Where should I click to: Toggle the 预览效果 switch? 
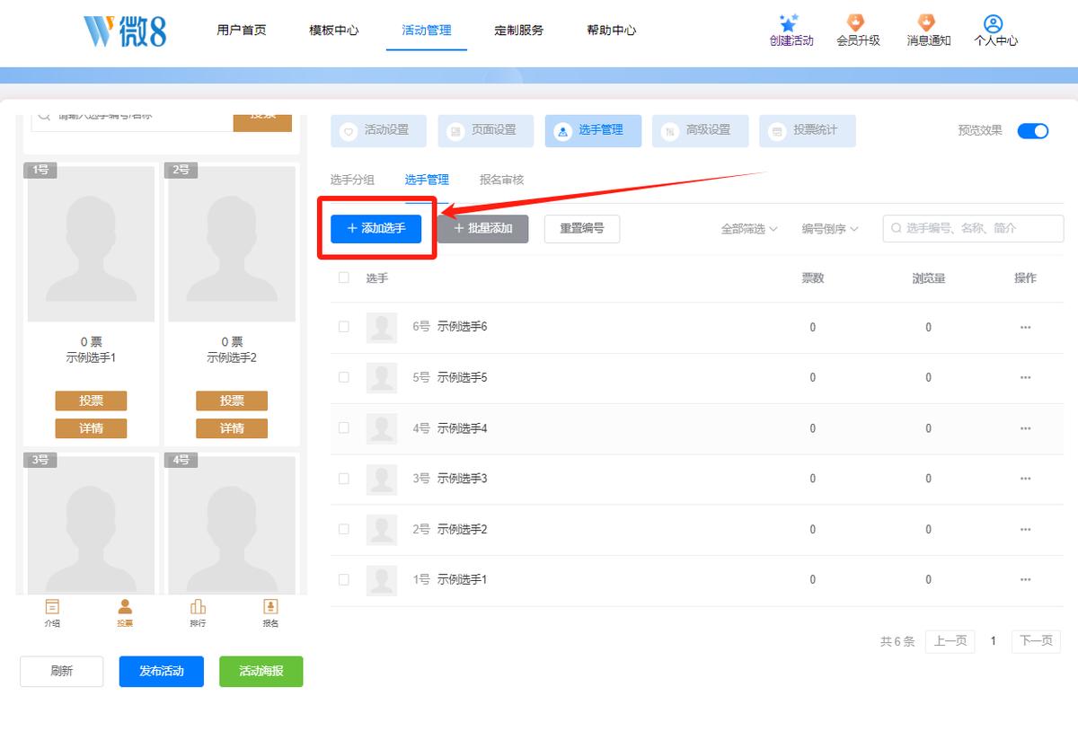1033,130
